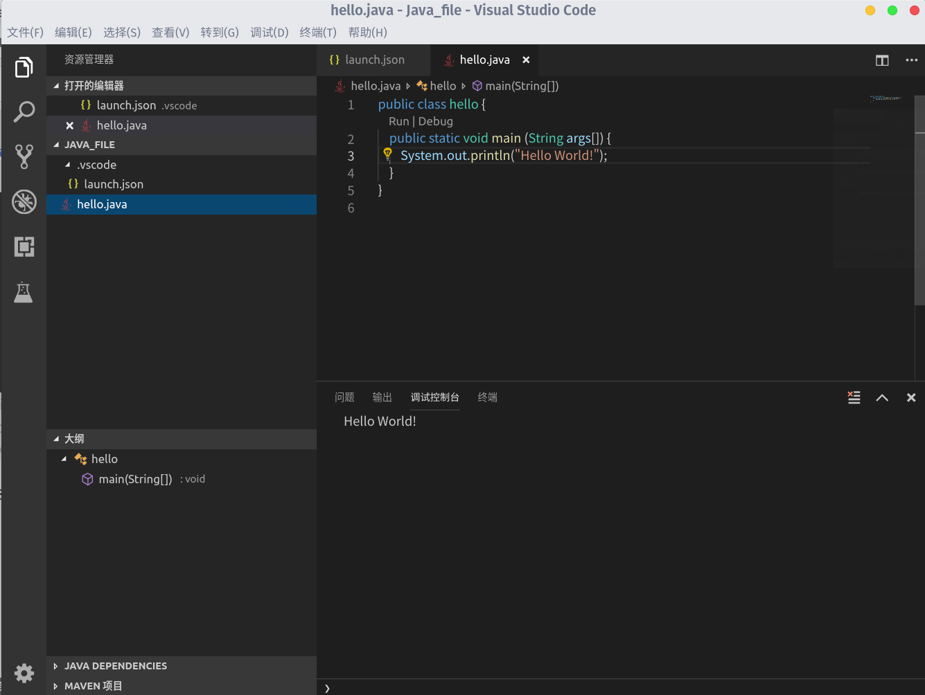Open the 转到(G) menu

pos(220,33)
